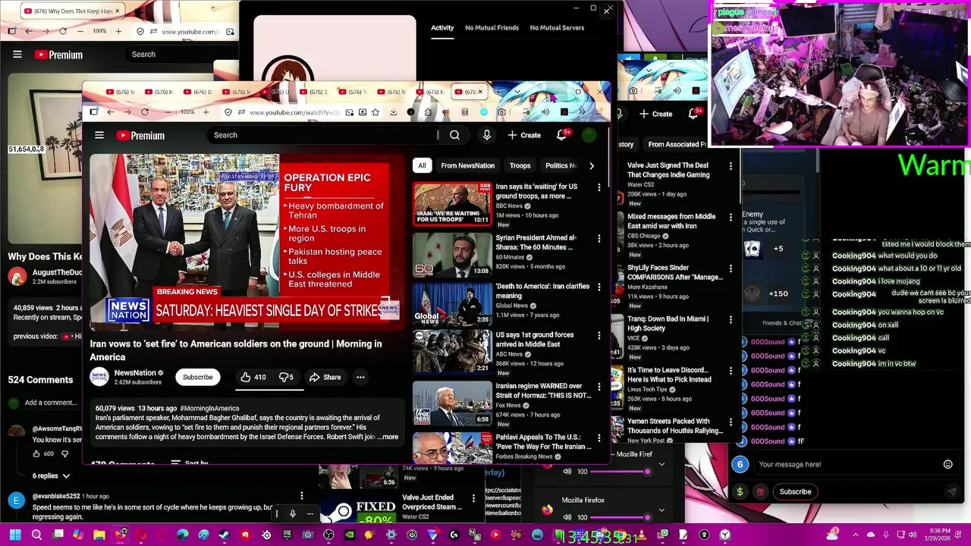Screen dimensions: 971x546
Task: Open OBS Studio from taskbar
Action: 328,535
